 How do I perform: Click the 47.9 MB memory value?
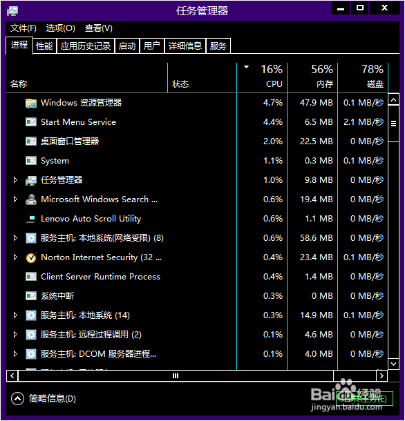tap(317, 103)
